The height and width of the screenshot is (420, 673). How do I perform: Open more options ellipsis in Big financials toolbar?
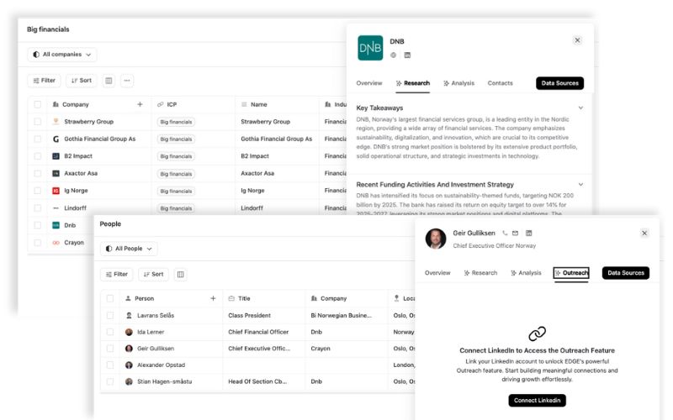127,81
